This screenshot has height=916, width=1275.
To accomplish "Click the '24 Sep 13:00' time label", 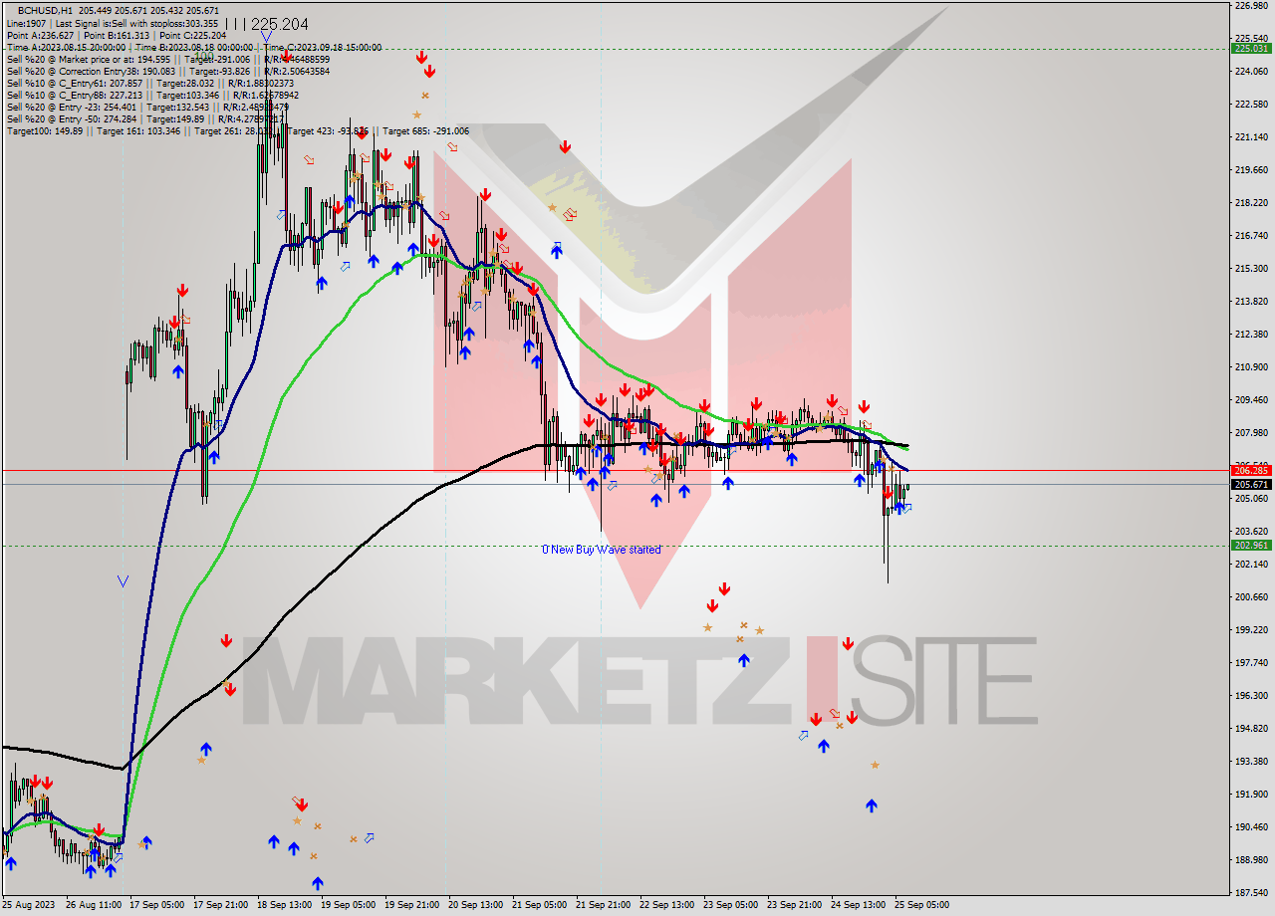I will click(x=858, y=906).
